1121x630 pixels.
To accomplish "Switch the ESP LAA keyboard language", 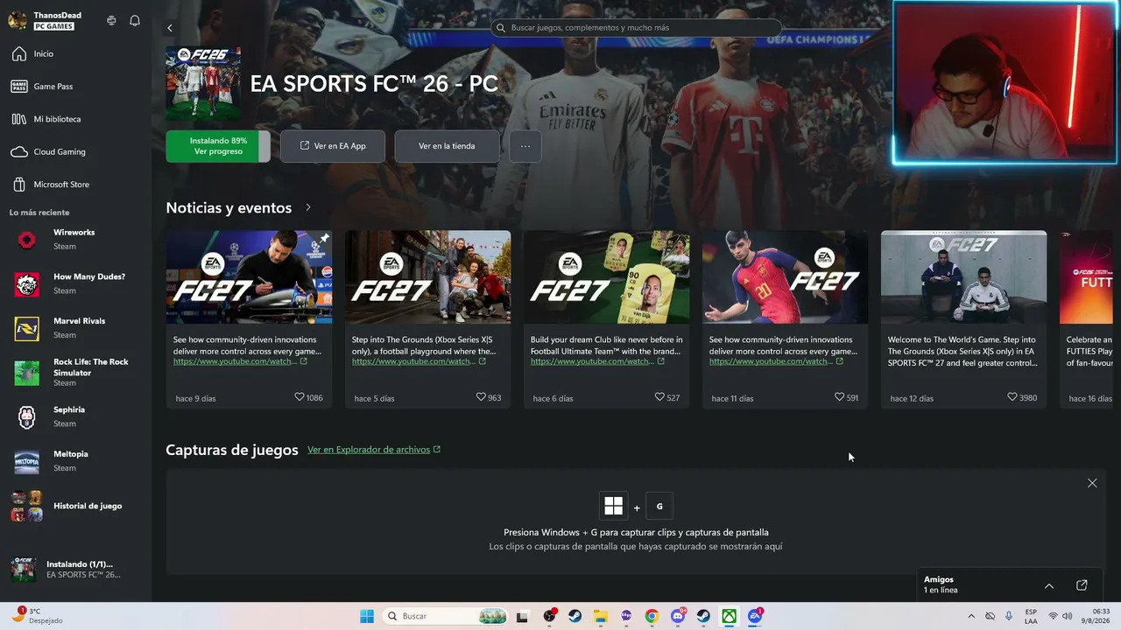I will [x=1031, y=616].
